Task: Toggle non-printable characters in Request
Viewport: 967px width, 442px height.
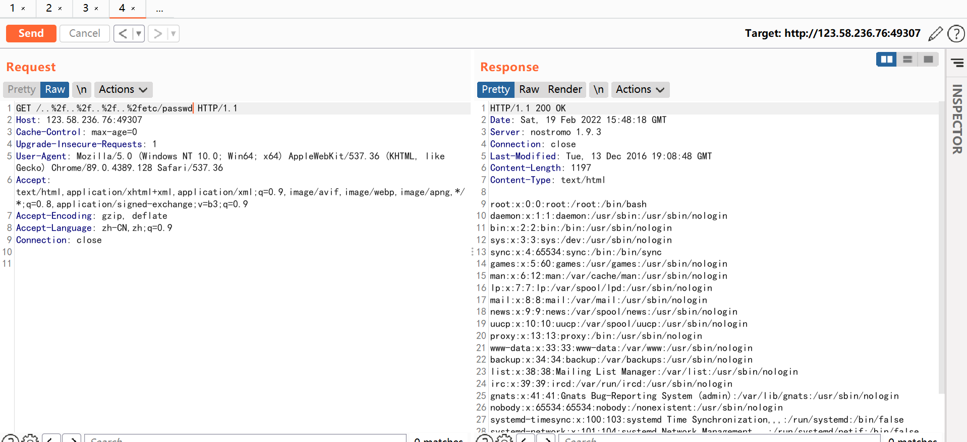Action: tap(82, 89)
